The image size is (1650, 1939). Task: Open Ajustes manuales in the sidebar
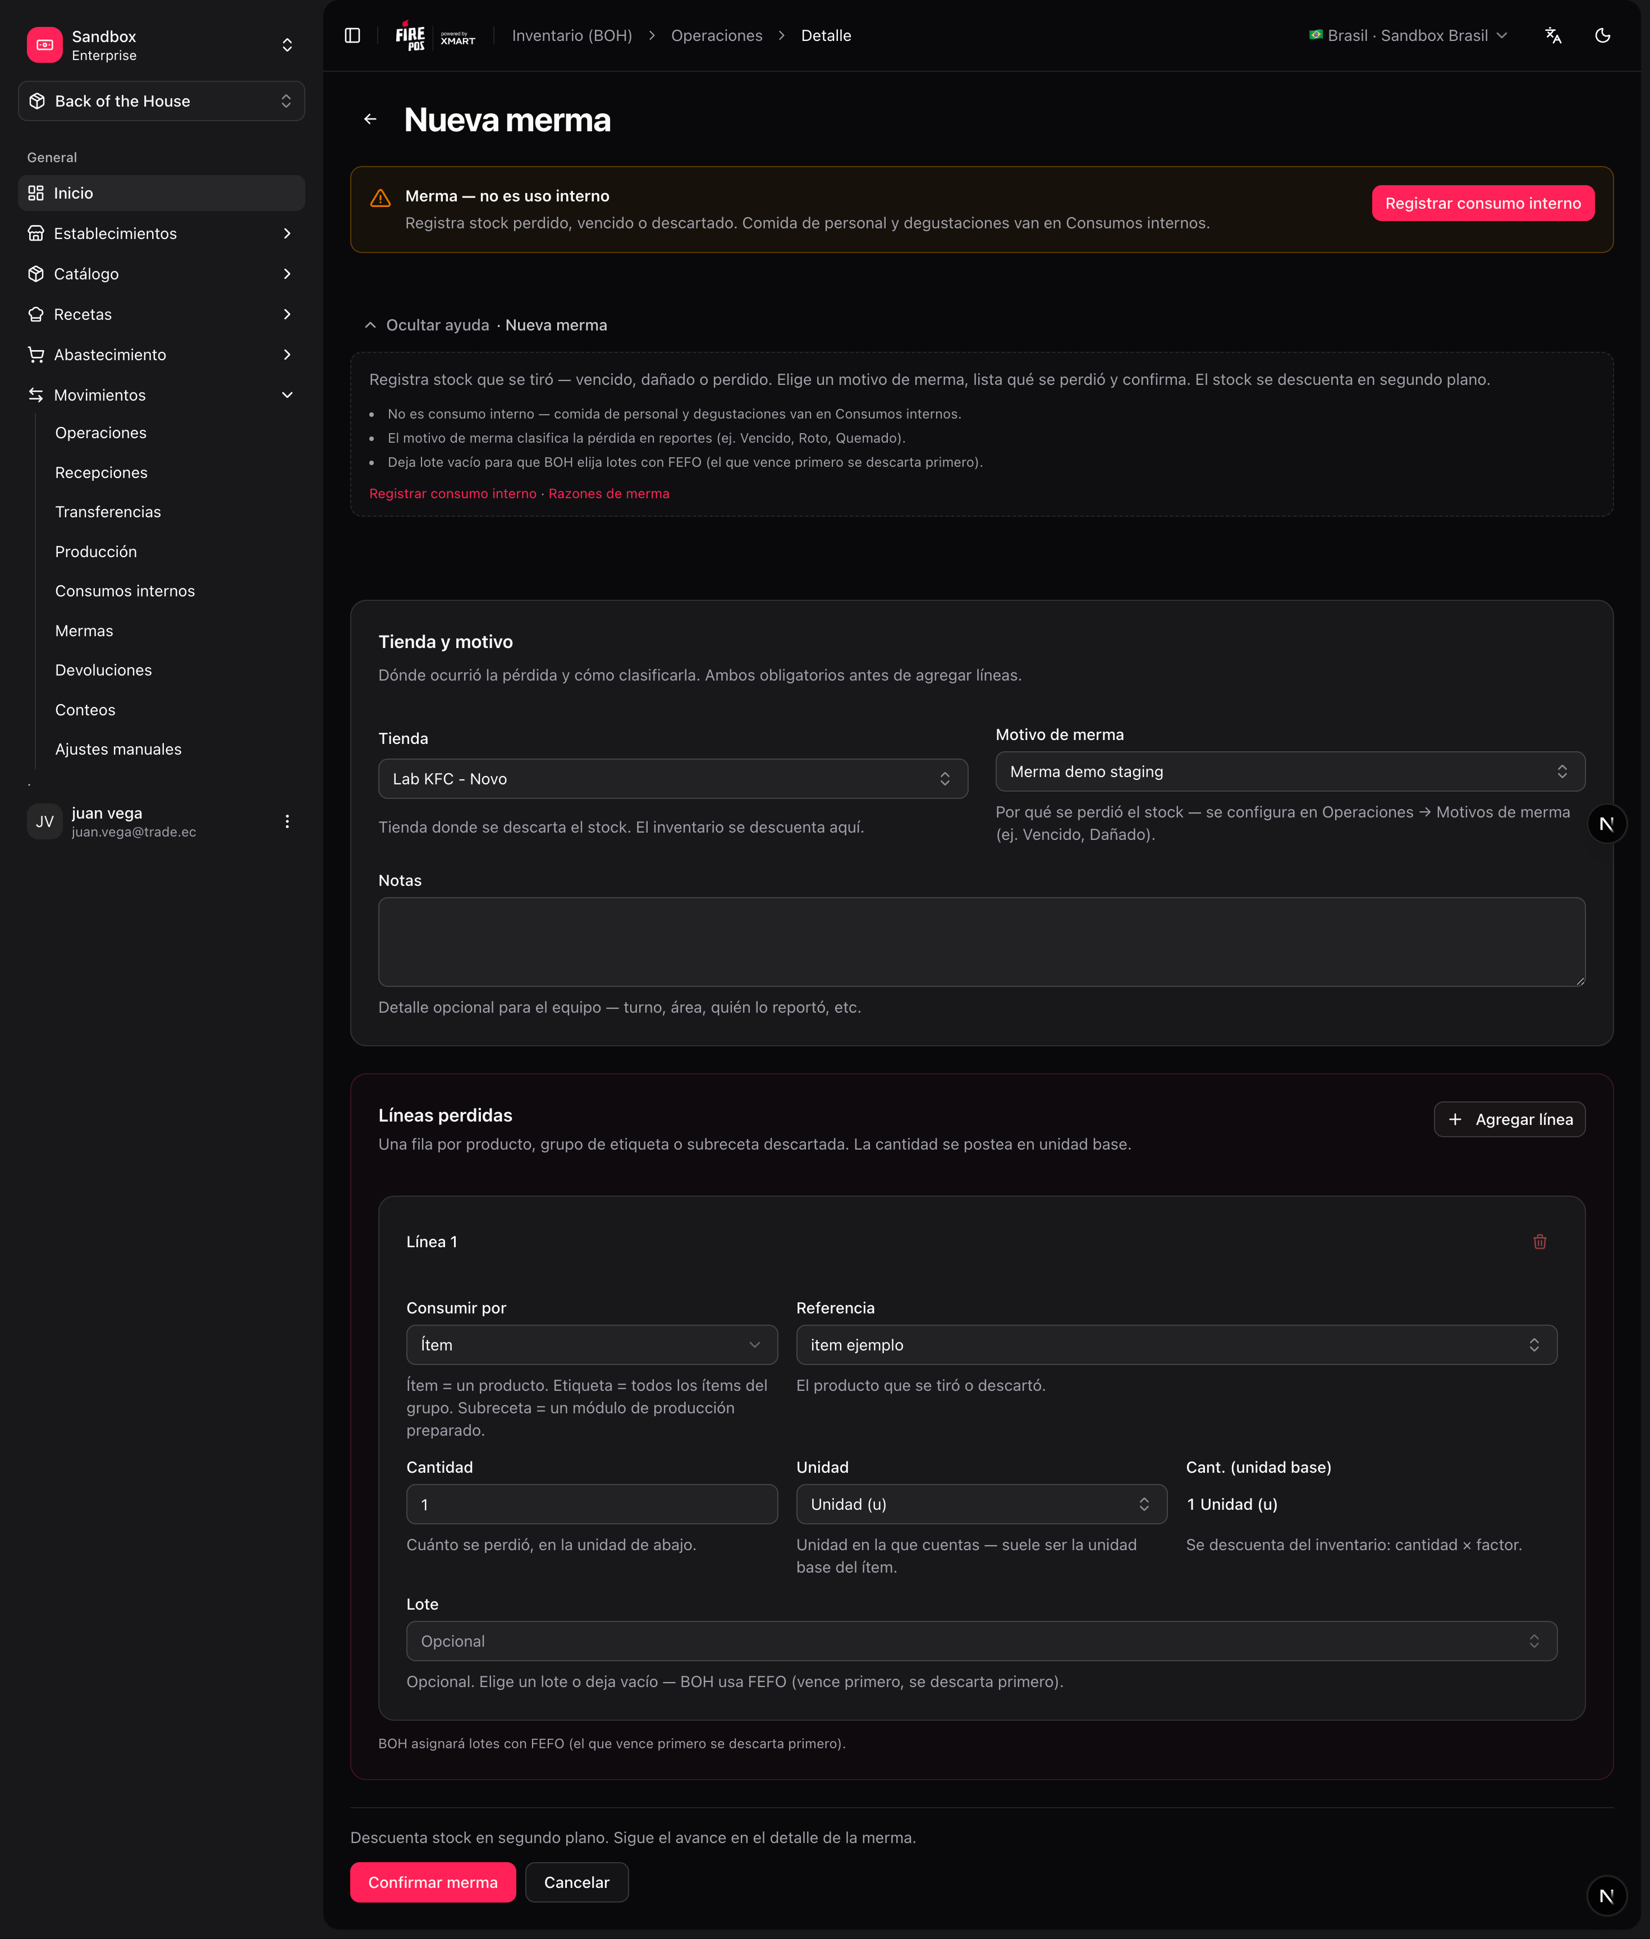click(x=118, y=750)
